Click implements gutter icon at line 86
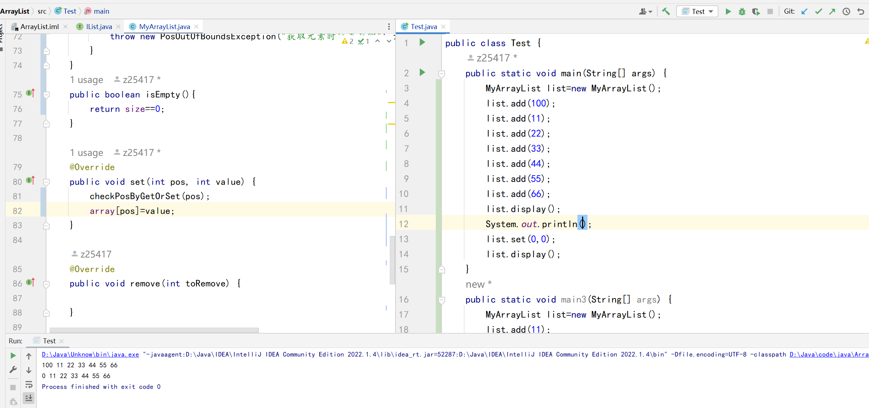 (x=31, y=282)
